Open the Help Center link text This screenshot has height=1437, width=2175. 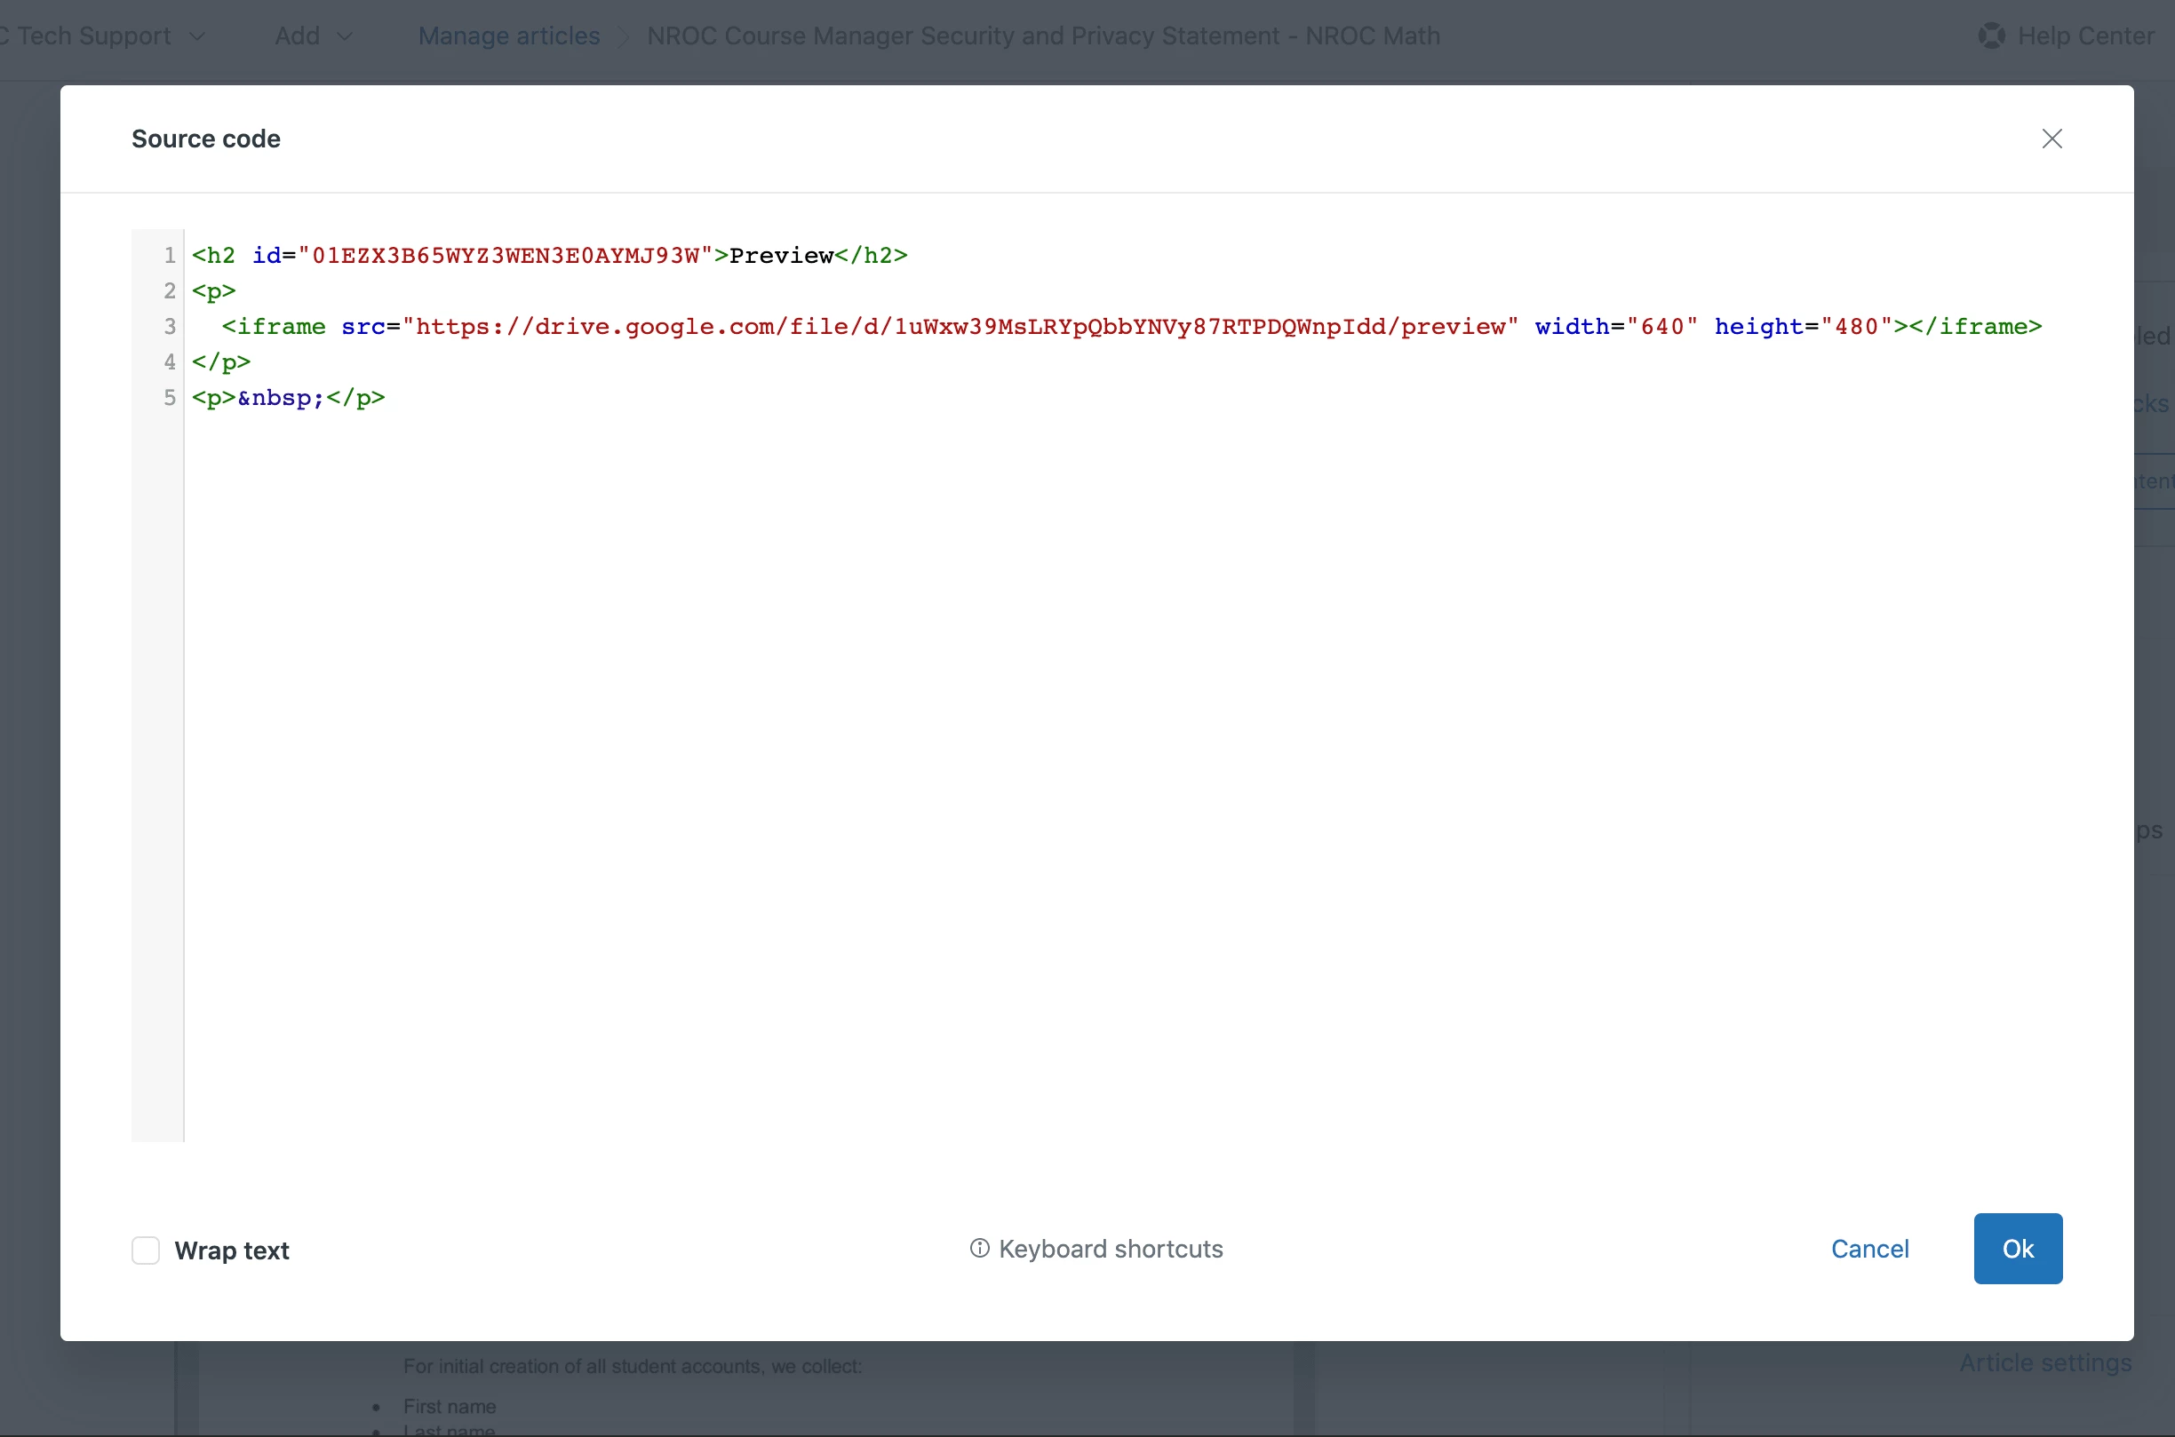[x=2085, y=36]
